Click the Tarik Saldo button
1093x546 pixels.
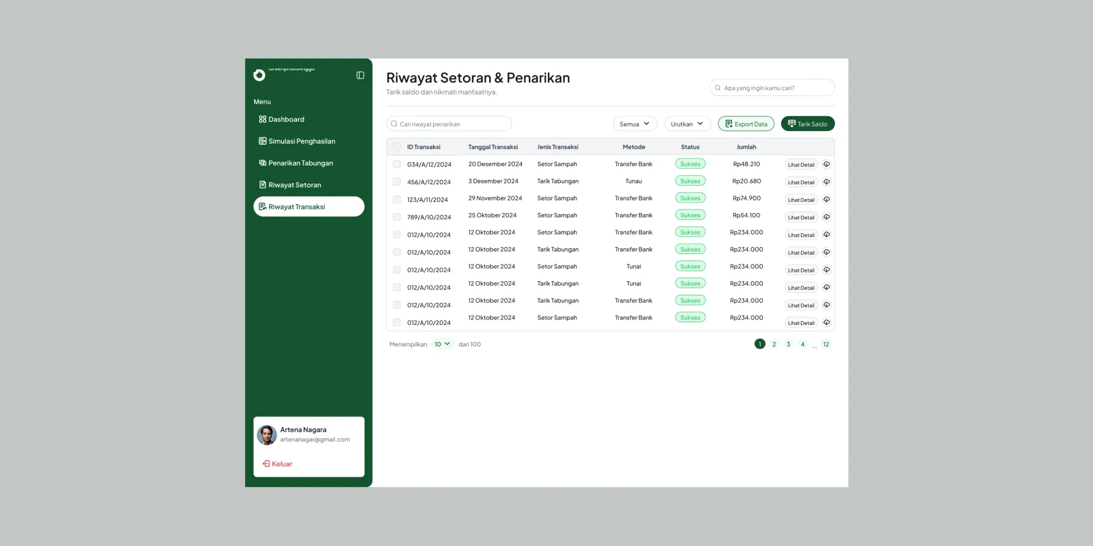[x=808, y=124]
